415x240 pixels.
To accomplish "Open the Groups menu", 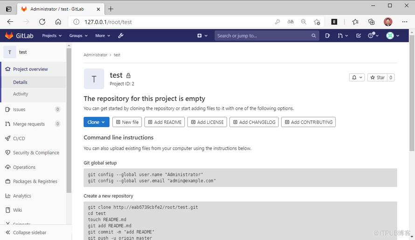I will click(x=78, y=36).
